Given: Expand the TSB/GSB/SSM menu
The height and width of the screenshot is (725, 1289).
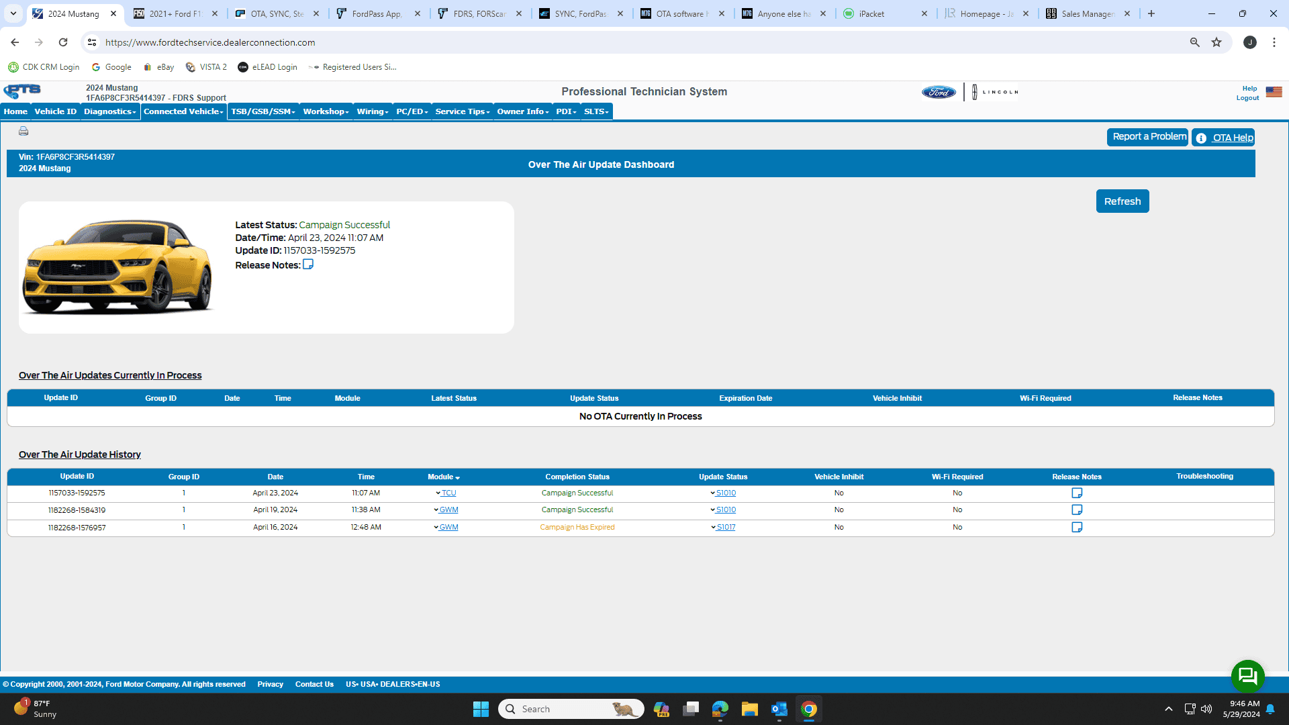Looking at the screenshot, I should pyautogui.click(x=263, y=111).
